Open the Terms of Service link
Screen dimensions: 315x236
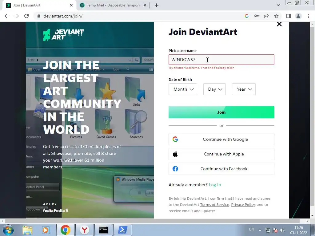coord(214,205)
